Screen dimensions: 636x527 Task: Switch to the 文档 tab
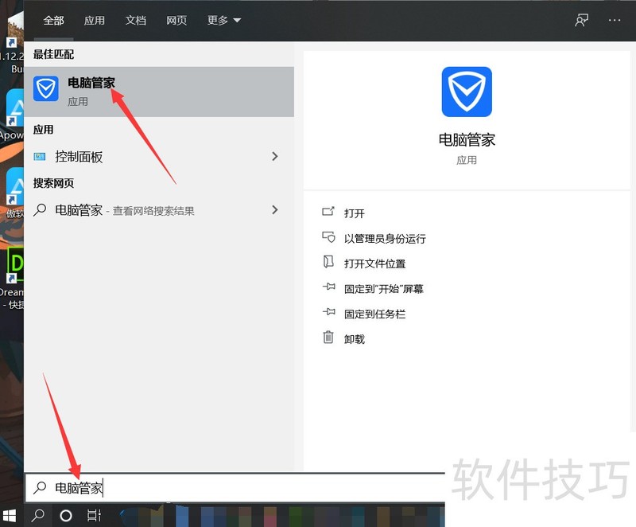pos(135,21)
